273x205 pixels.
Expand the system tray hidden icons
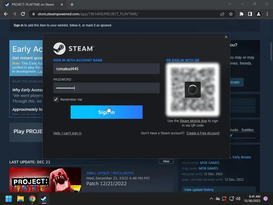pos(211,199)
